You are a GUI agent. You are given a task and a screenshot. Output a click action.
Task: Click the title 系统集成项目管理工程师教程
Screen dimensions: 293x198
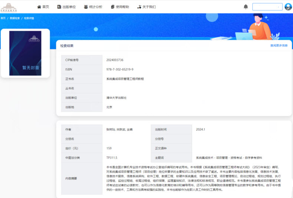click(x=125, y=79)
